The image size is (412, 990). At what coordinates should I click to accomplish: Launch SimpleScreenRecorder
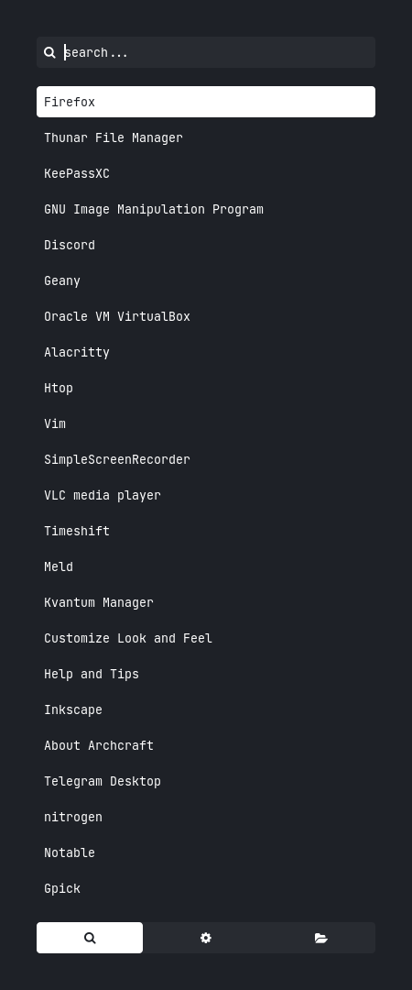point(206,459)
